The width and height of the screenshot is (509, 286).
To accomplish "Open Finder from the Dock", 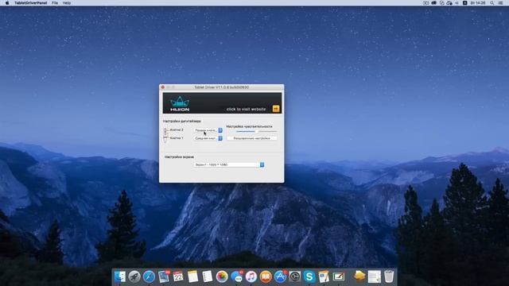I will (120, 276).
